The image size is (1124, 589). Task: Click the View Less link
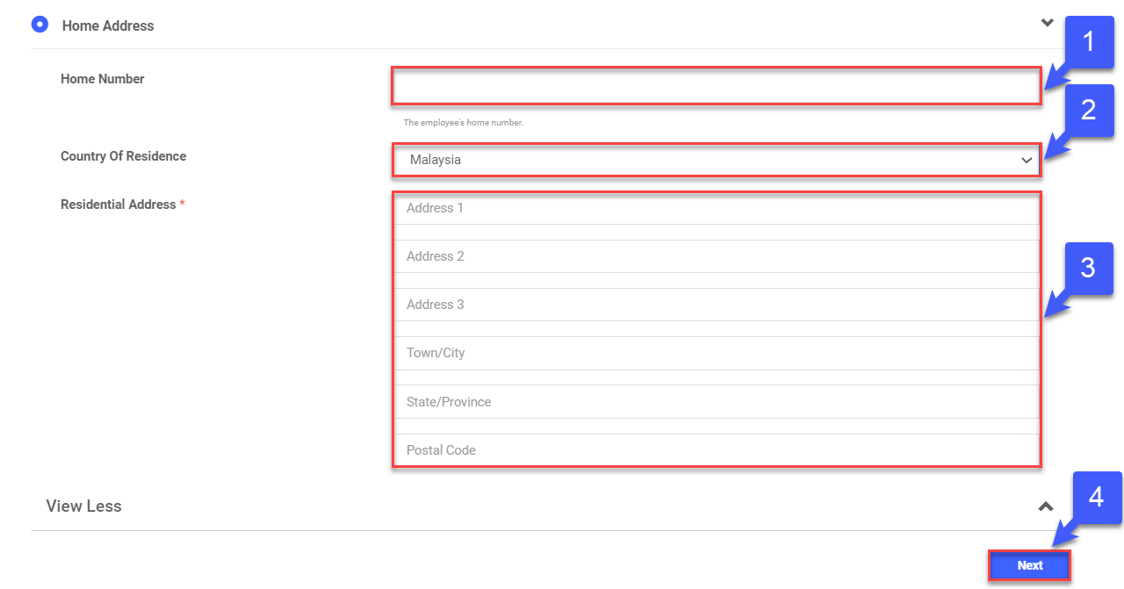(84, 506)
